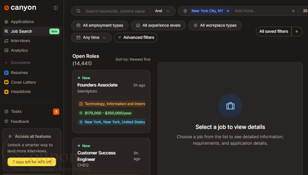Click the Technology, Information and Internet tag
308x175 pixels.
(x=111, y=104)
